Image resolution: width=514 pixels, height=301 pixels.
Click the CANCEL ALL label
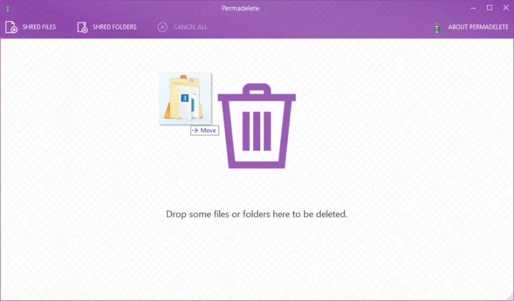(190, 27)
